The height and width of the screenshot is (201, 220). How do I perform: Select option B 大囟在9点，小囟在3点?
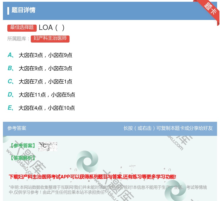point(40,68)
